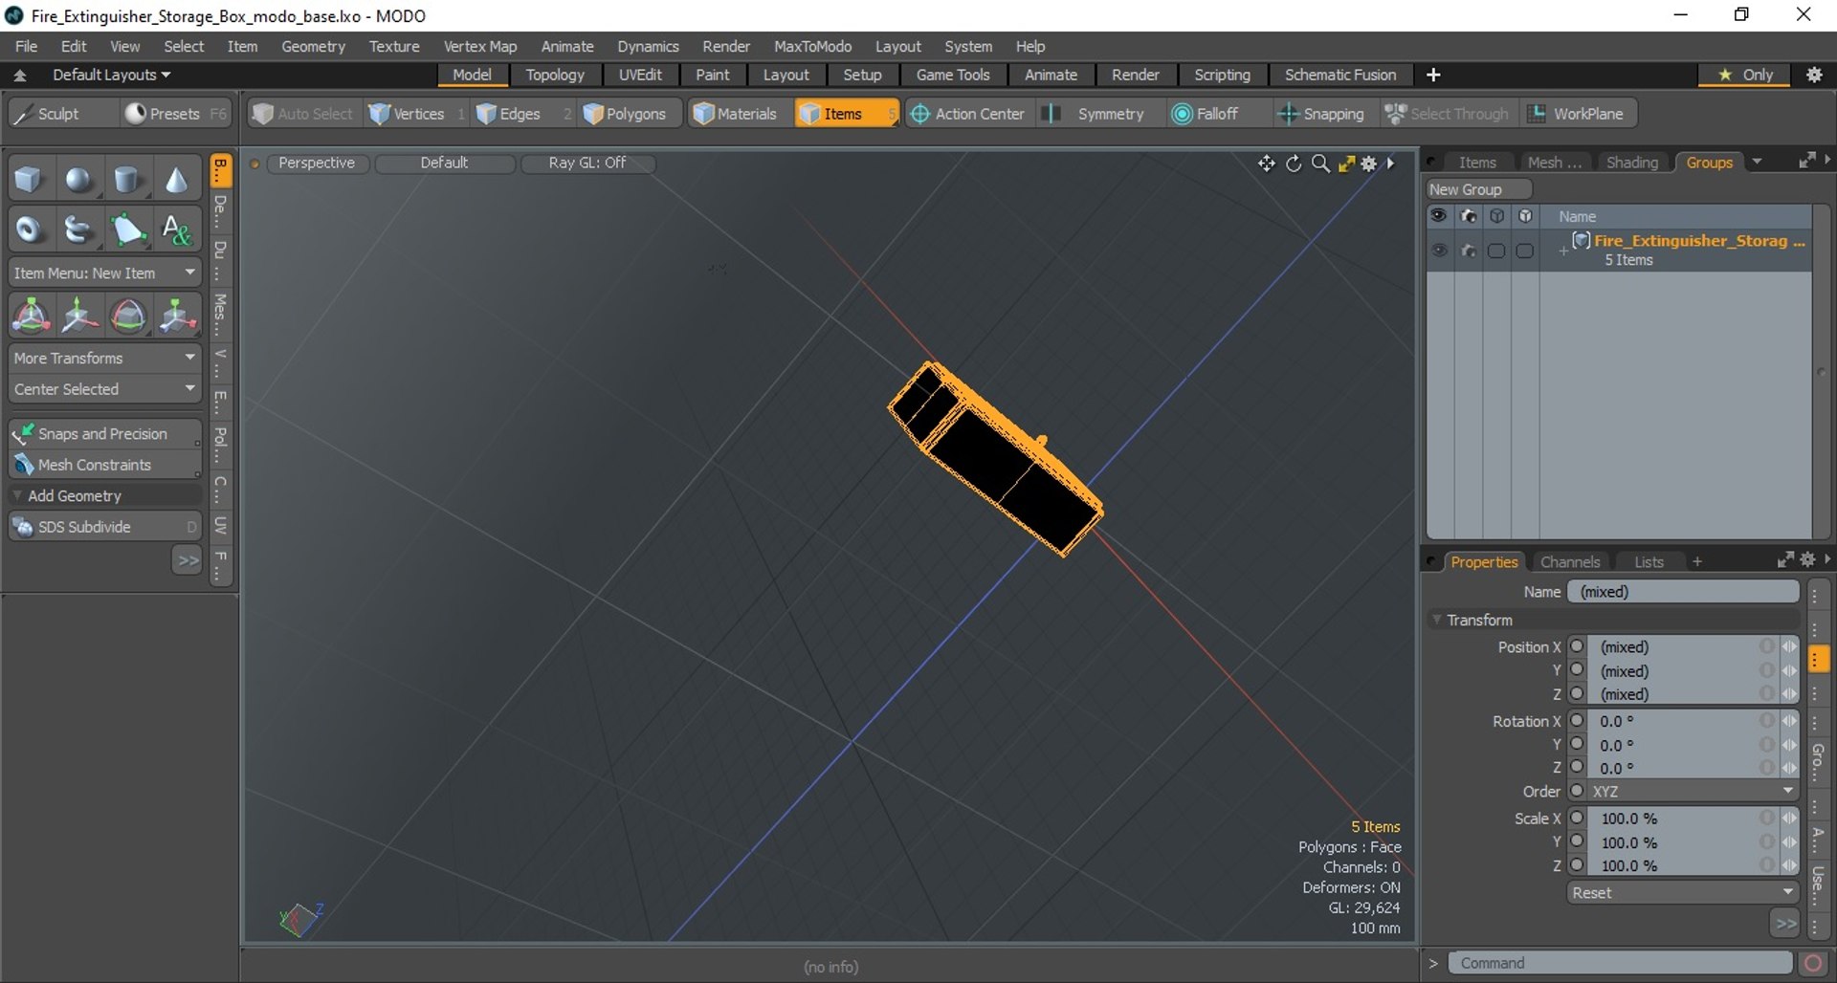The height and width of the screenshot is (983, 1837).
Task: Click Mesh Constraints button
Action: click(x=105, y=465)
